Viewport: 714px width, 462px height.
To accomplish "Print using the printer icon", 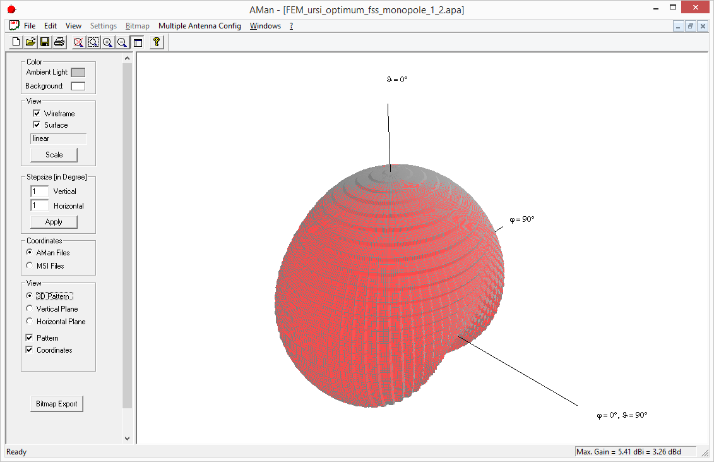I will pos(59,42).
